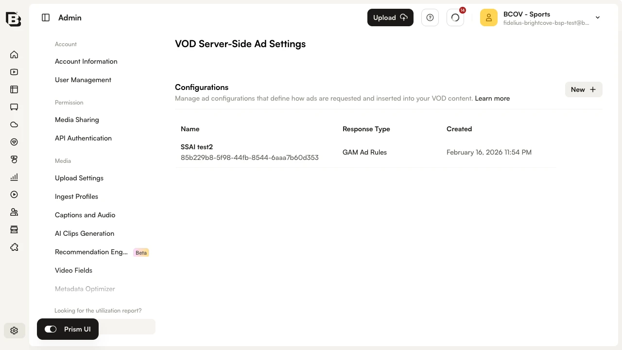Screen dimensions: 622x350
Task: Click the circled play button icon
Action: pyautogui.click(x=14, y=194)
